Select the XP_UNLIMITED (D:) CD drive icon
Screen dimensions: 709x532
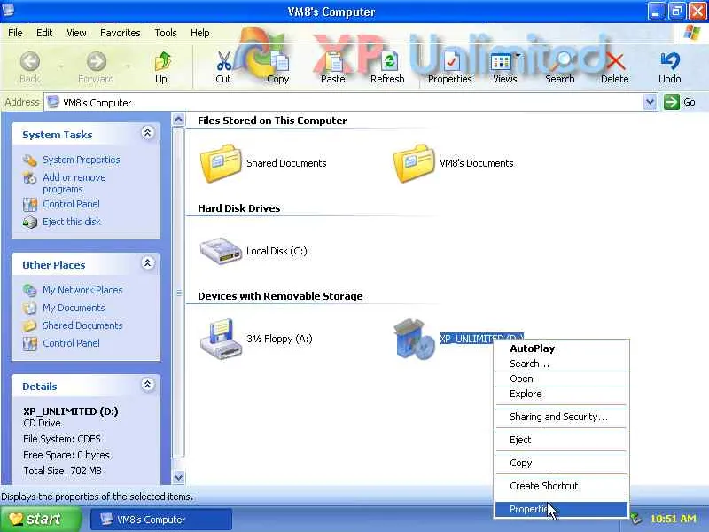coord(414,339)
